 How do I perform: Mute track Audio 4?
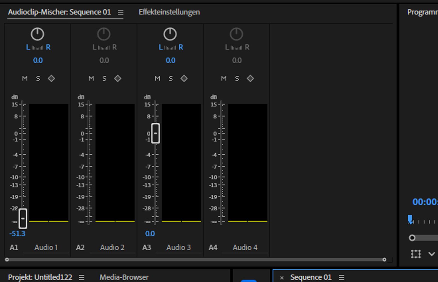[x=224, y=79]
